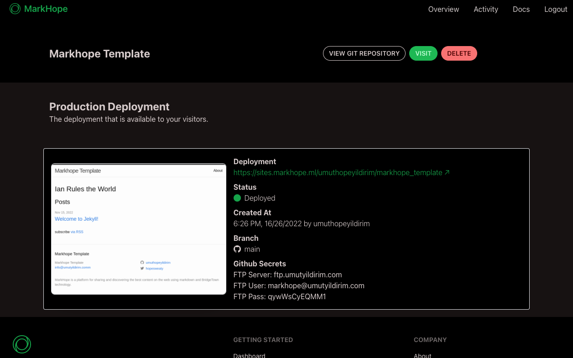
Task: Click Logout in the navigation bar
Action: 556,9
